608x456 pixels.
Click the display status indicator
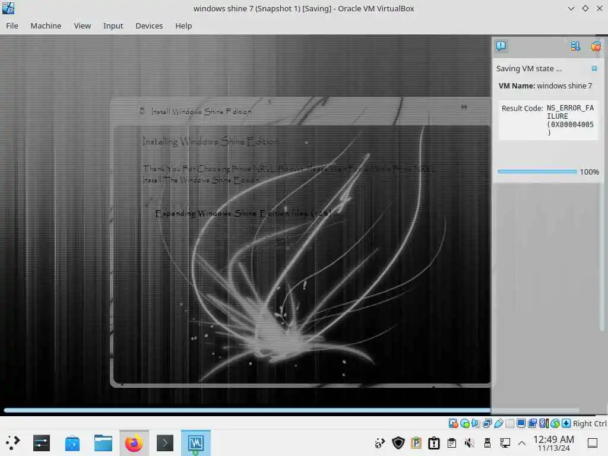pos(521,423)
